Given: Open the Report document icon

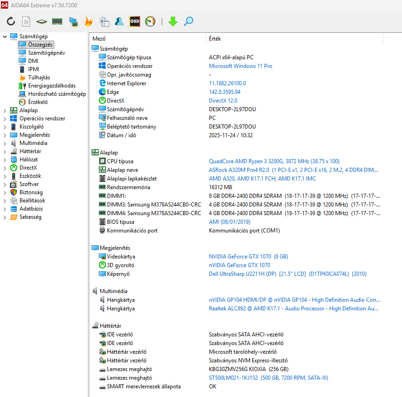Looking at the screenshot, I should pyautogui.click(x=26, y=21).
